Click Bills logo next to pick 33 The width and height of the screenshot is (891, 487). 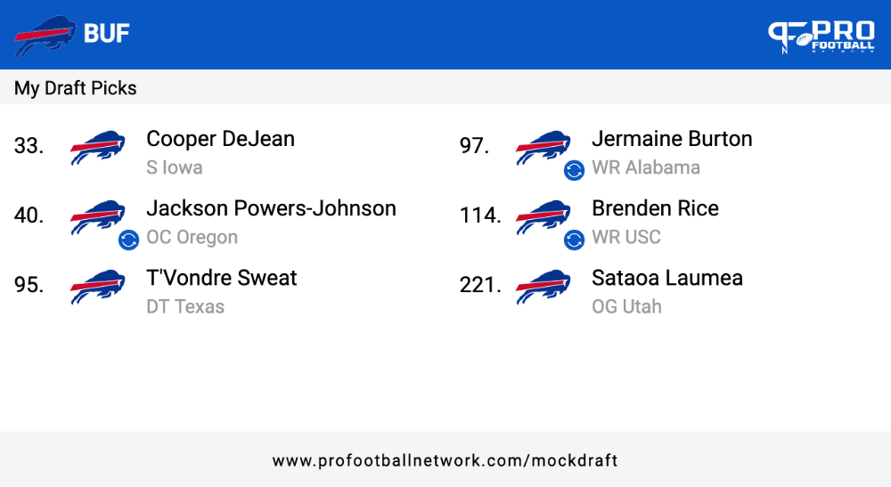pyautogui.click(x=97, y=147)
